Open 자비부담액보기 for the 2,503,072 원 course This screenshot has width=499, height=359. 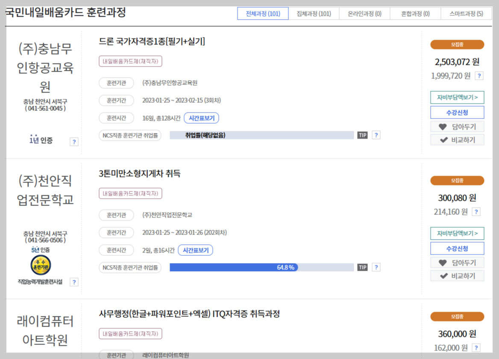(457, 97)
